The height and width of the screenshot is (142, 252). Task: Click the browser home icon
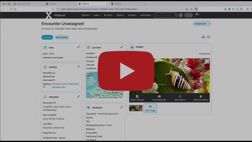(15, 9)
